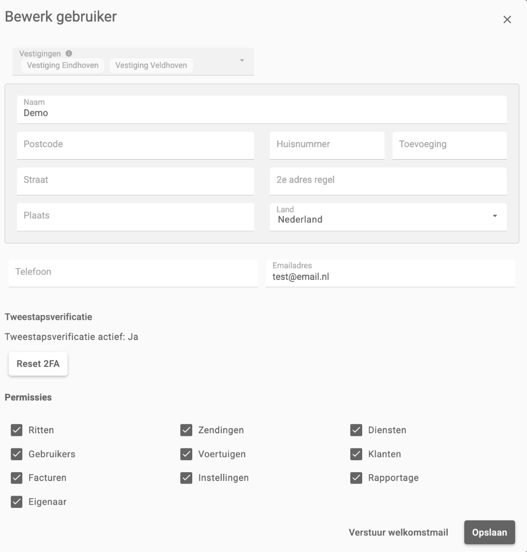
Task: Save changes with the Opslaan button
Action: pyautogui.click(x=489, y=532)
